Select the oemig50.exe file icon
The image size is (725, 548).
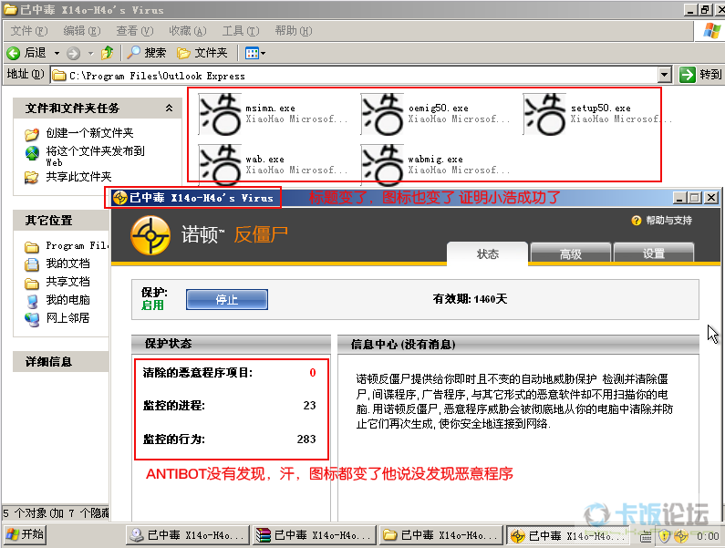pos(382,114)
